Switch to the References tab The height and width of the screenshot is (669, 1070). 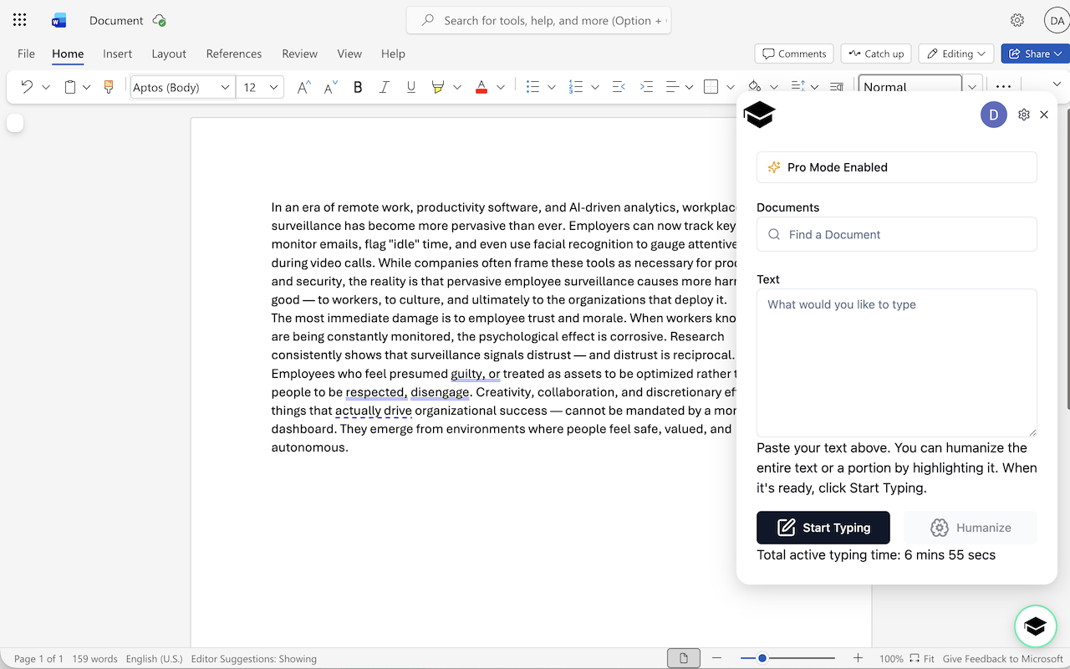point(234,54)
